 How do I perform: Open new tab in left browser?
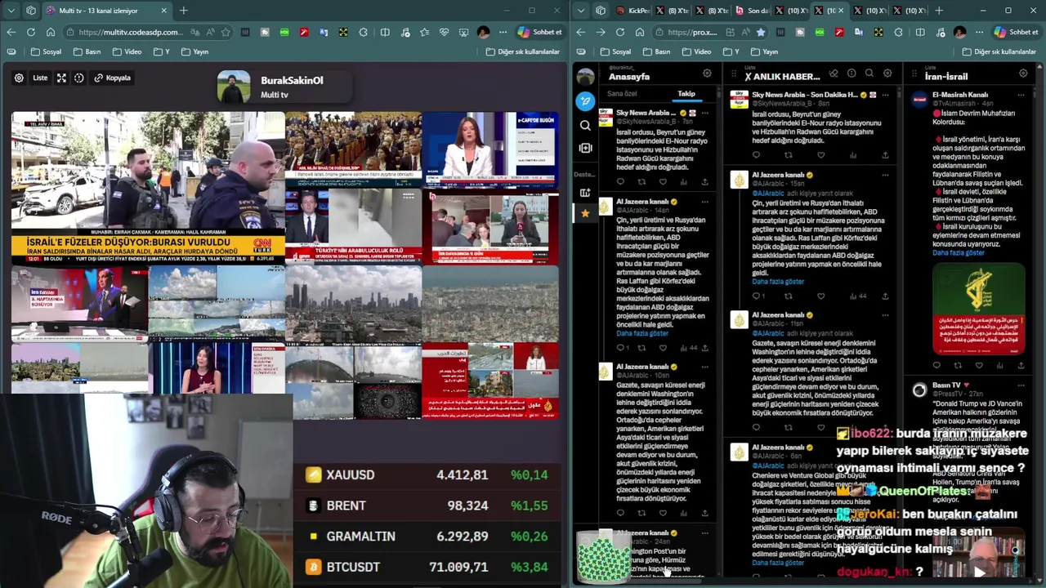(184, 11)
